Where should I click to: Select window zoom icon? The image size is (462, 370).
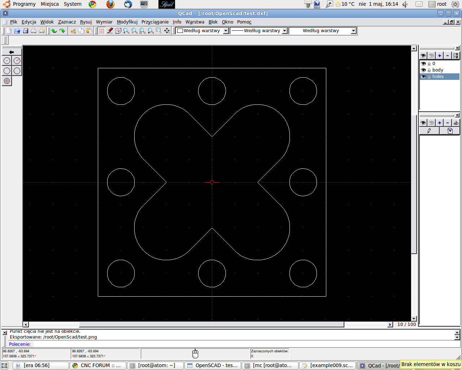coord(159,31)
